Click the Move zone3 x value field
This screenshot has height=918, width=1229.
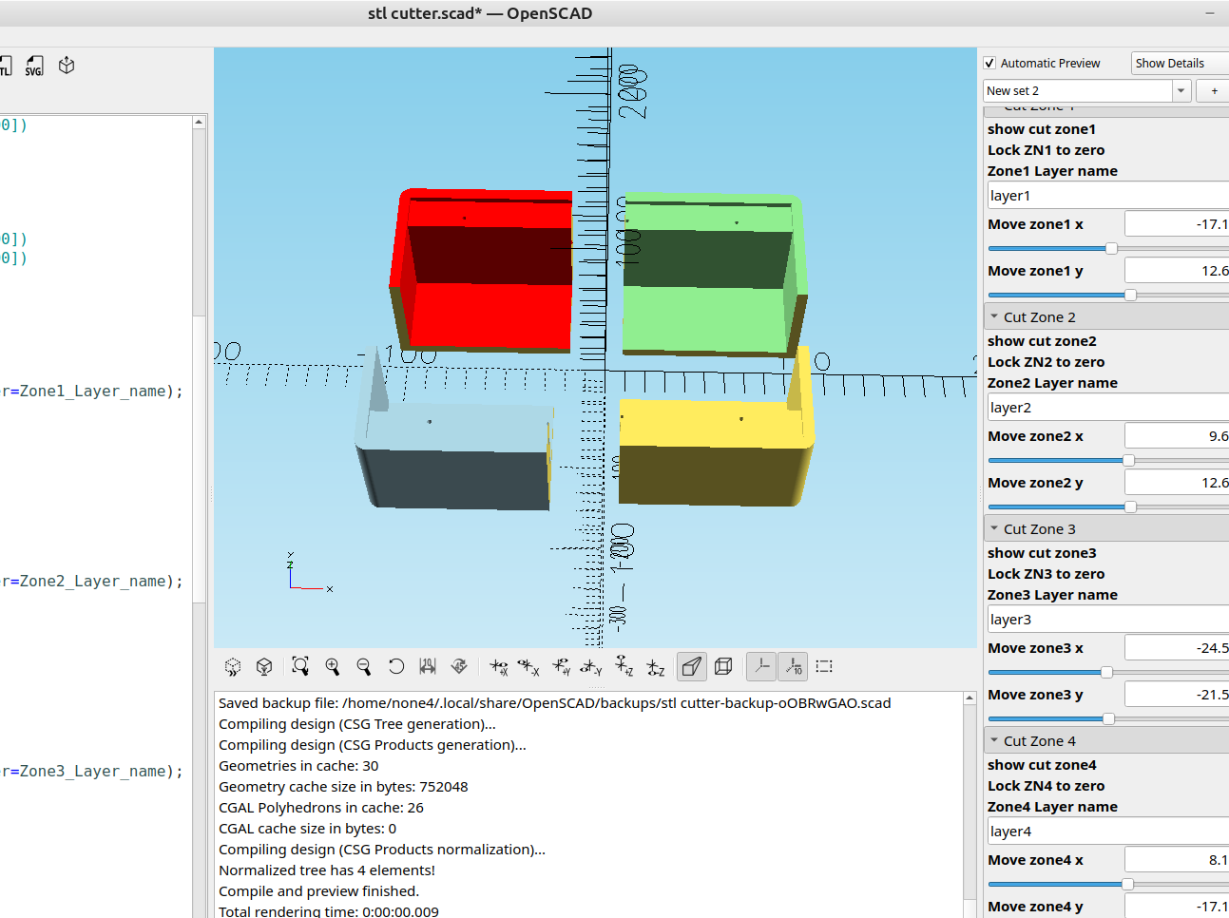1177,648
